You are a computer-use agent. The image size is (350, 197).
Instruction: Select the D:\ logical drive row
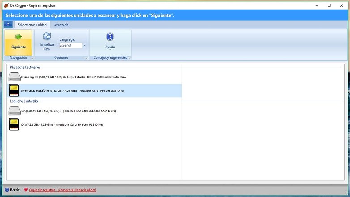(x=94, y=124)
